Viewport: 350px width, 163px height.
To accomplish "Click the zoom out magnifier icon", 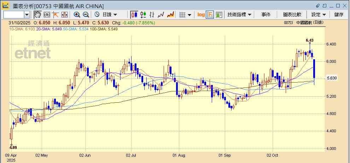I will pos(86,14).
